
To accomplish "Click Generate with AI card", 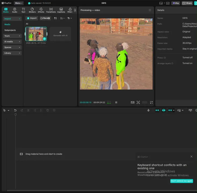I will coord(60,34).
